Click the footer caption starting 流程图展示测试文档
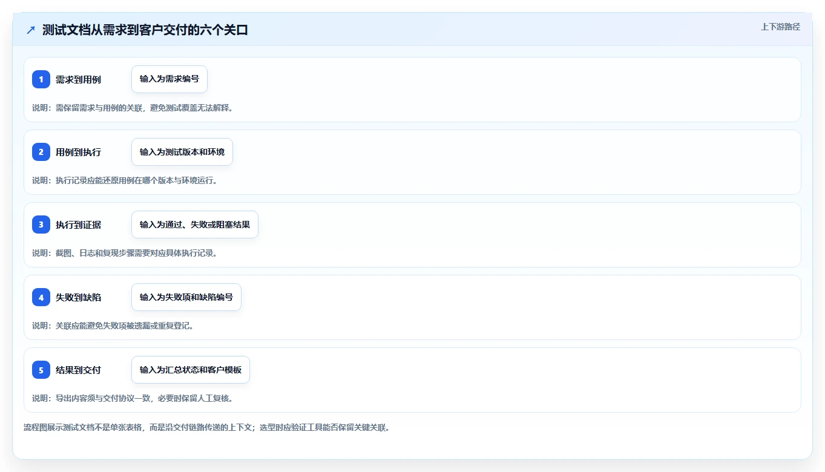 point(206,427)
